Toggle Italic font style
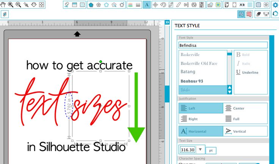Screen dimensions: 279x164 point(244,63)
